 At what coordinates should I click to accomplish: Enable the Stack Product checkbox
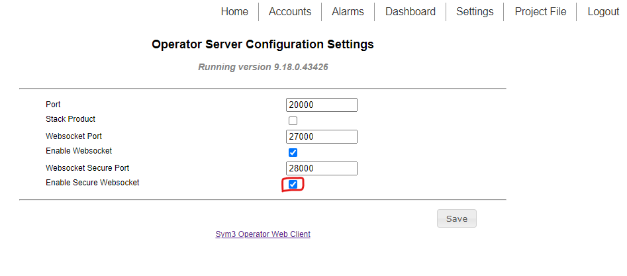pyautogui.click(x=293, y=121)
